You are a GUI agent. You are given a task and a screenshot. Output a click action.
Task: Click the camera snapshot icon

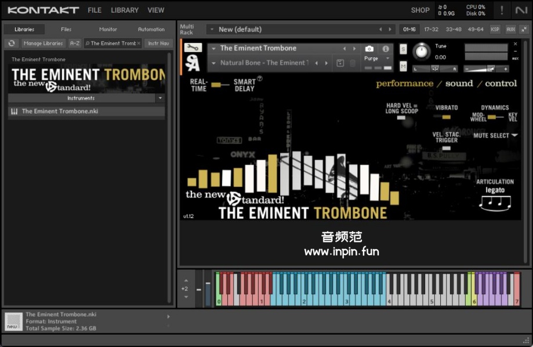(x=369, y=49)
